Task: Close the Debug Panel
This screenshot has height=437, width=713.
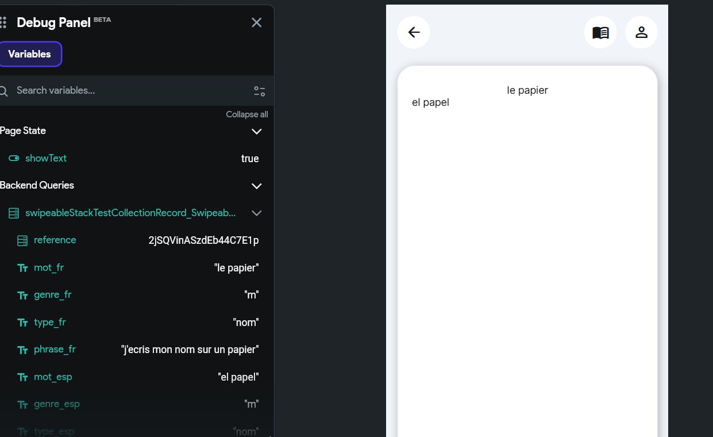Action: [257, 22]
